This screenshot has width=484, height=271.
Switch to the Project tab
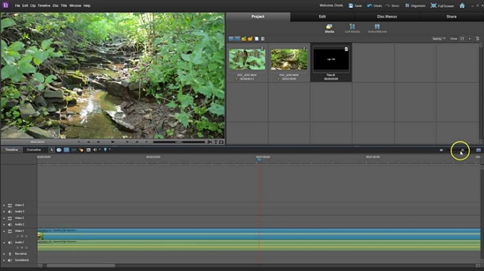click(x=258, y=16)
